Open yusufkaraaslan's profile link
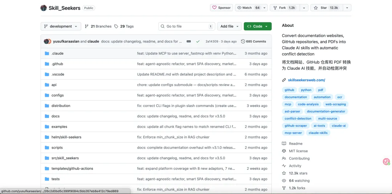392x194 pixels. click(66, 41)
